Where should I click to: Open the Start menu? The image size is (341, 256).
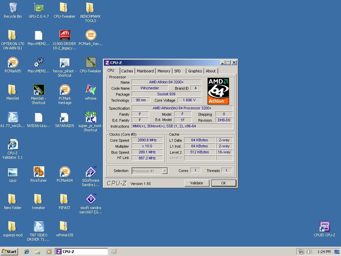click(x=9, y=252)
